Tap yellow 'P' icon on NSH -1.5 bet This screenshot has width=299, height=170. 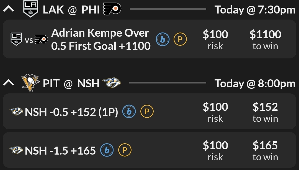click(125, 150)
